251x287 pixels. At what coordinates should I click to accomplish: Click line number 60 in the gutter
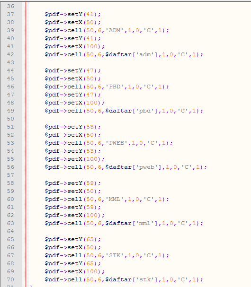coord(10,199)
